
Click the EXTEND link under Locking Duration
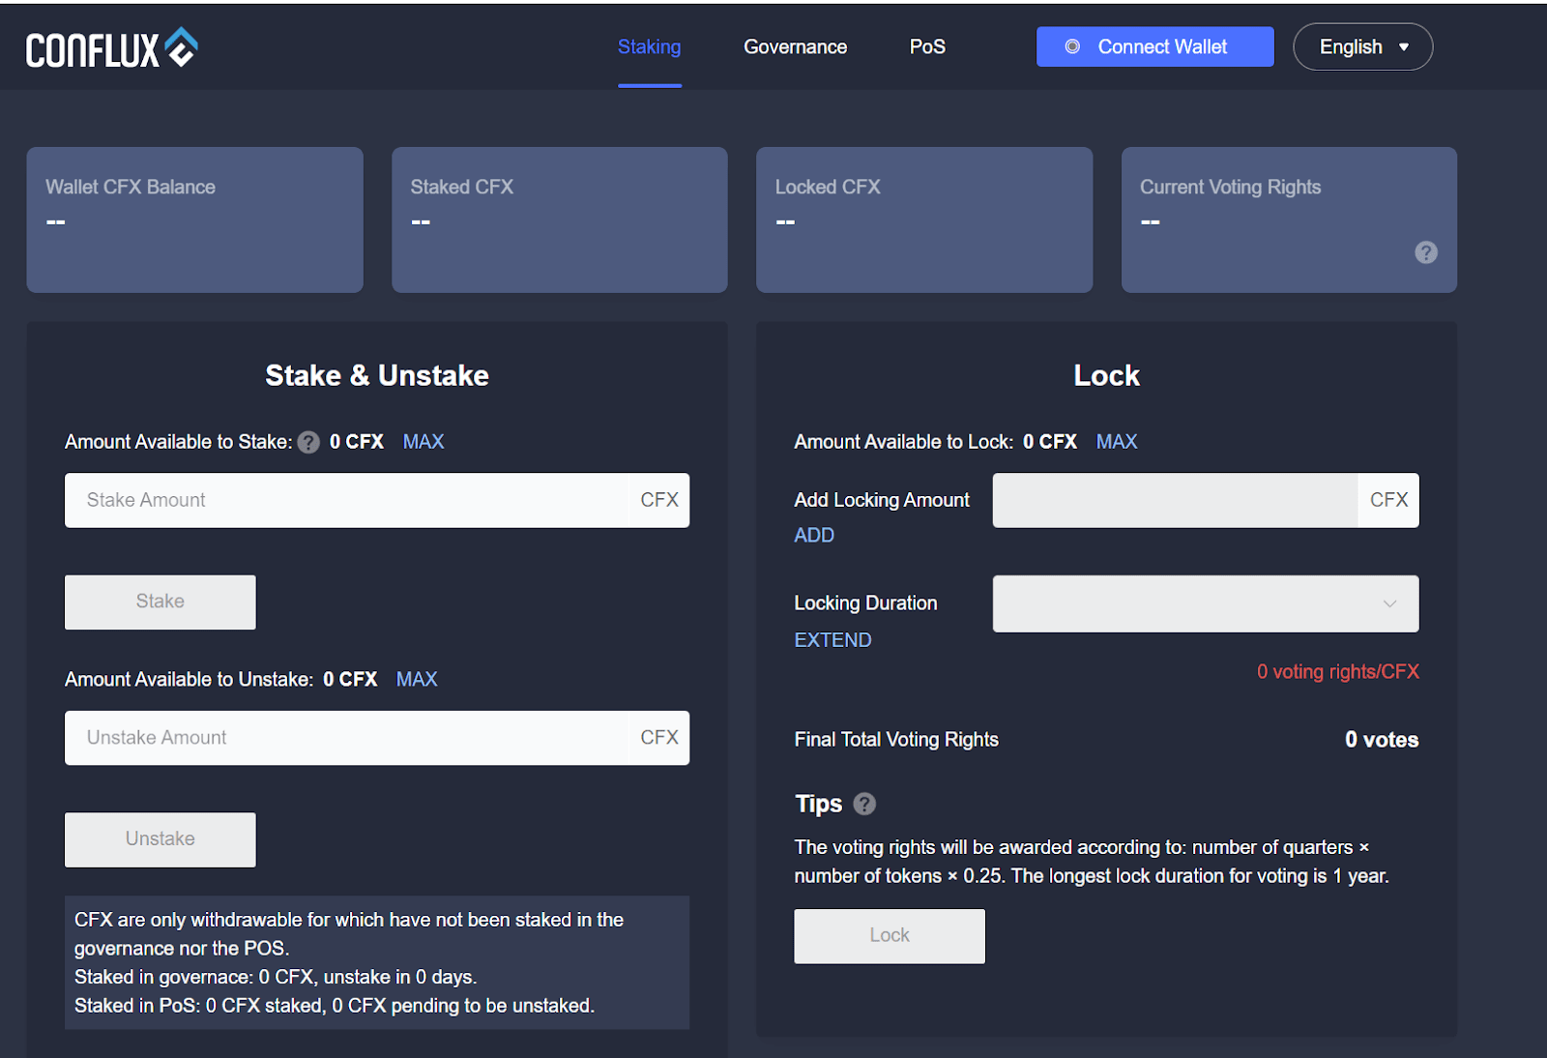832,640
